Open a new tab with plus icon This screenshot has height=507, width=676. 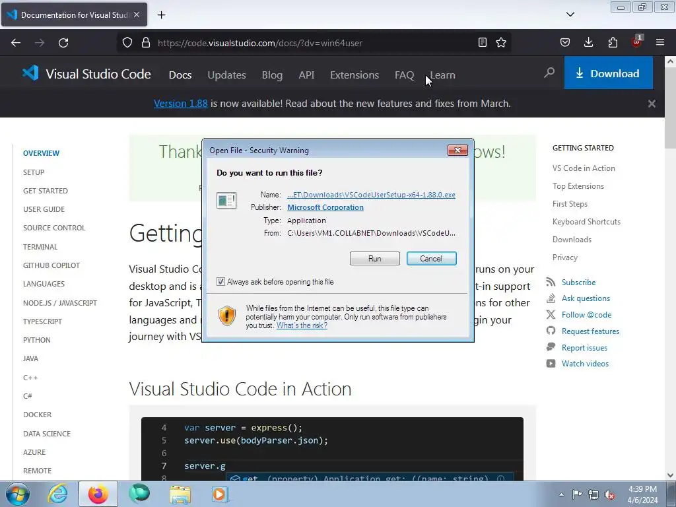pyautogui.click(x=161, y=15)
